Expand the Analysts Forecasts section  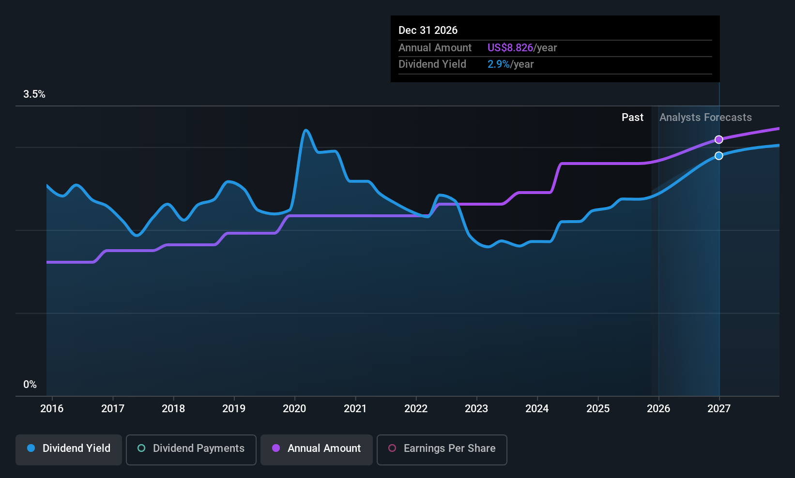[705, 117]
